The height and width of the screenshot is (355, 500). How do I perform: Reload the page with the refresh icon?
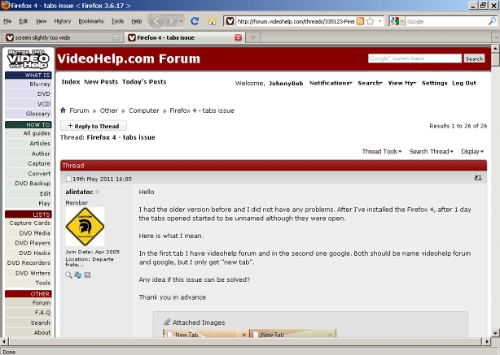coord(195,21)
